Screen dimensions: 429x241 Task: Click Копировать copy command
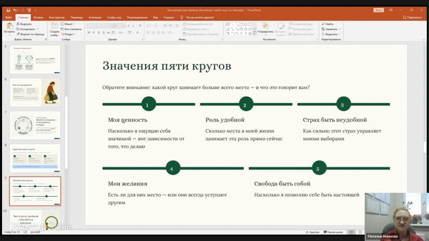coord(25,29)
